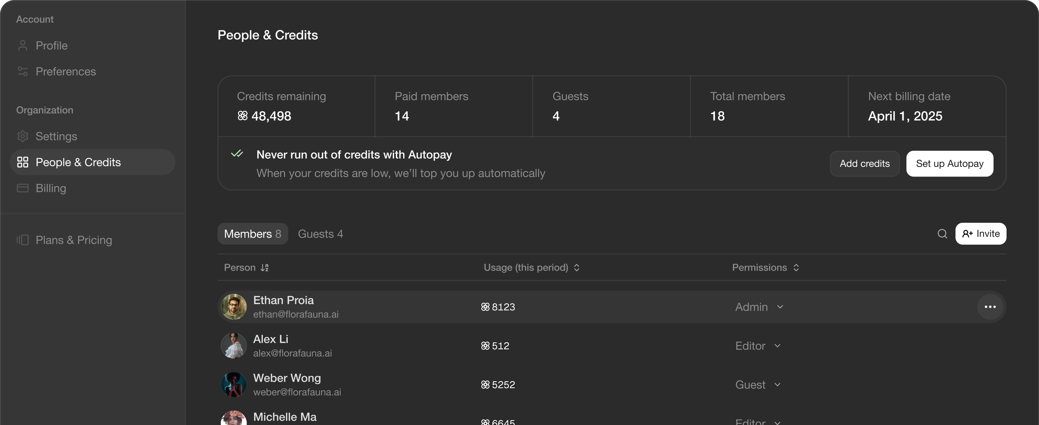The width and height of the screenshot is (1039, 425).
Task: Click the Autopay double-checkmark icon
Action: [237, 154]
